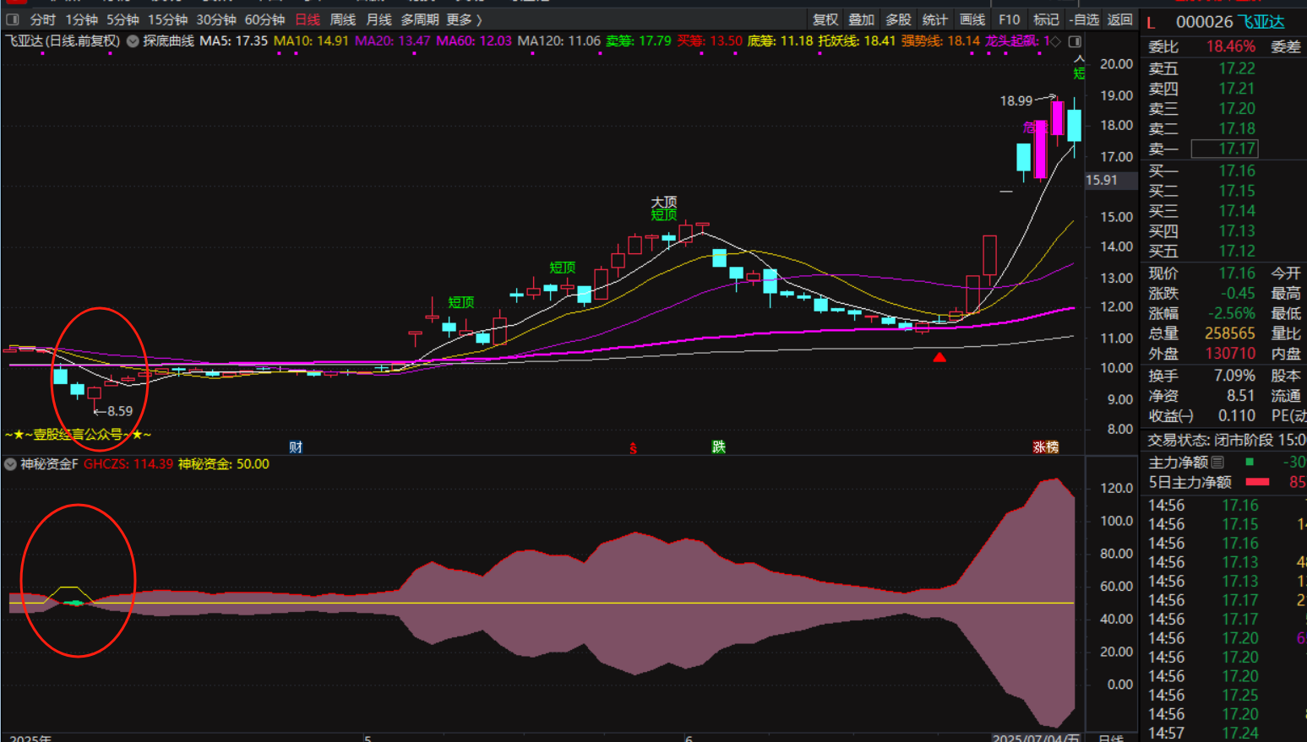Toggle the panel icon at indicator bar's right end

click(x=1075, y=41)
